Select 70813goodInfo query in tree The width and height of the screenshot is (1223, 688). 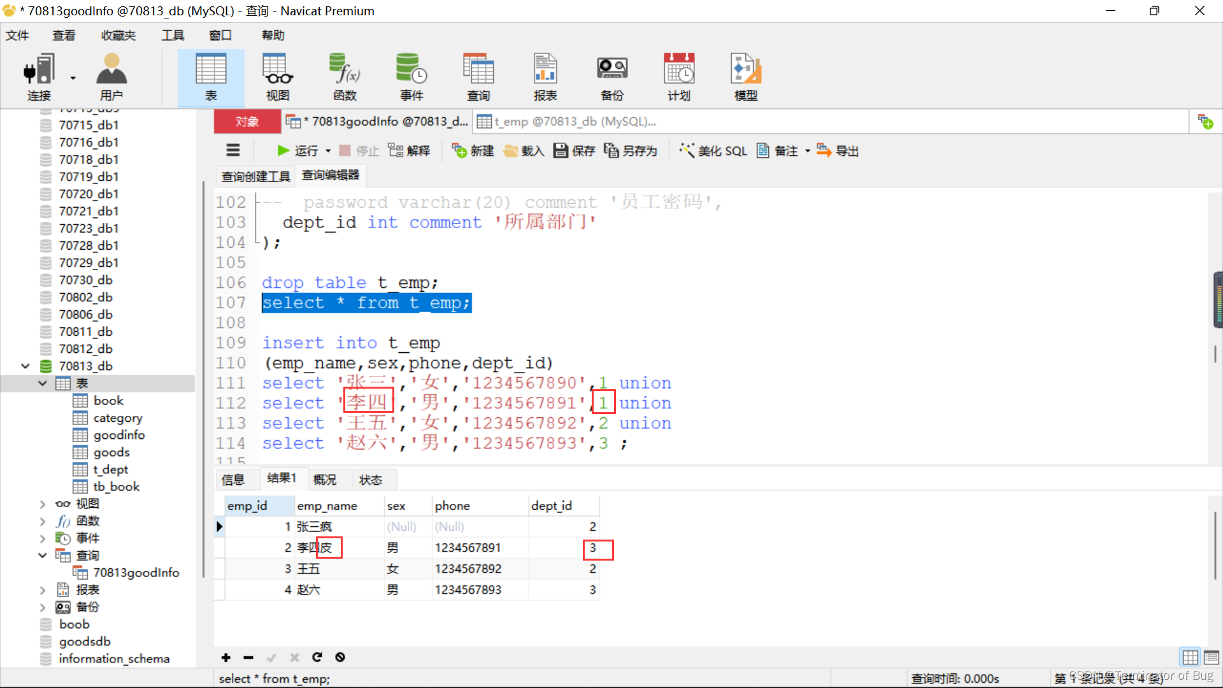(136, 573)
